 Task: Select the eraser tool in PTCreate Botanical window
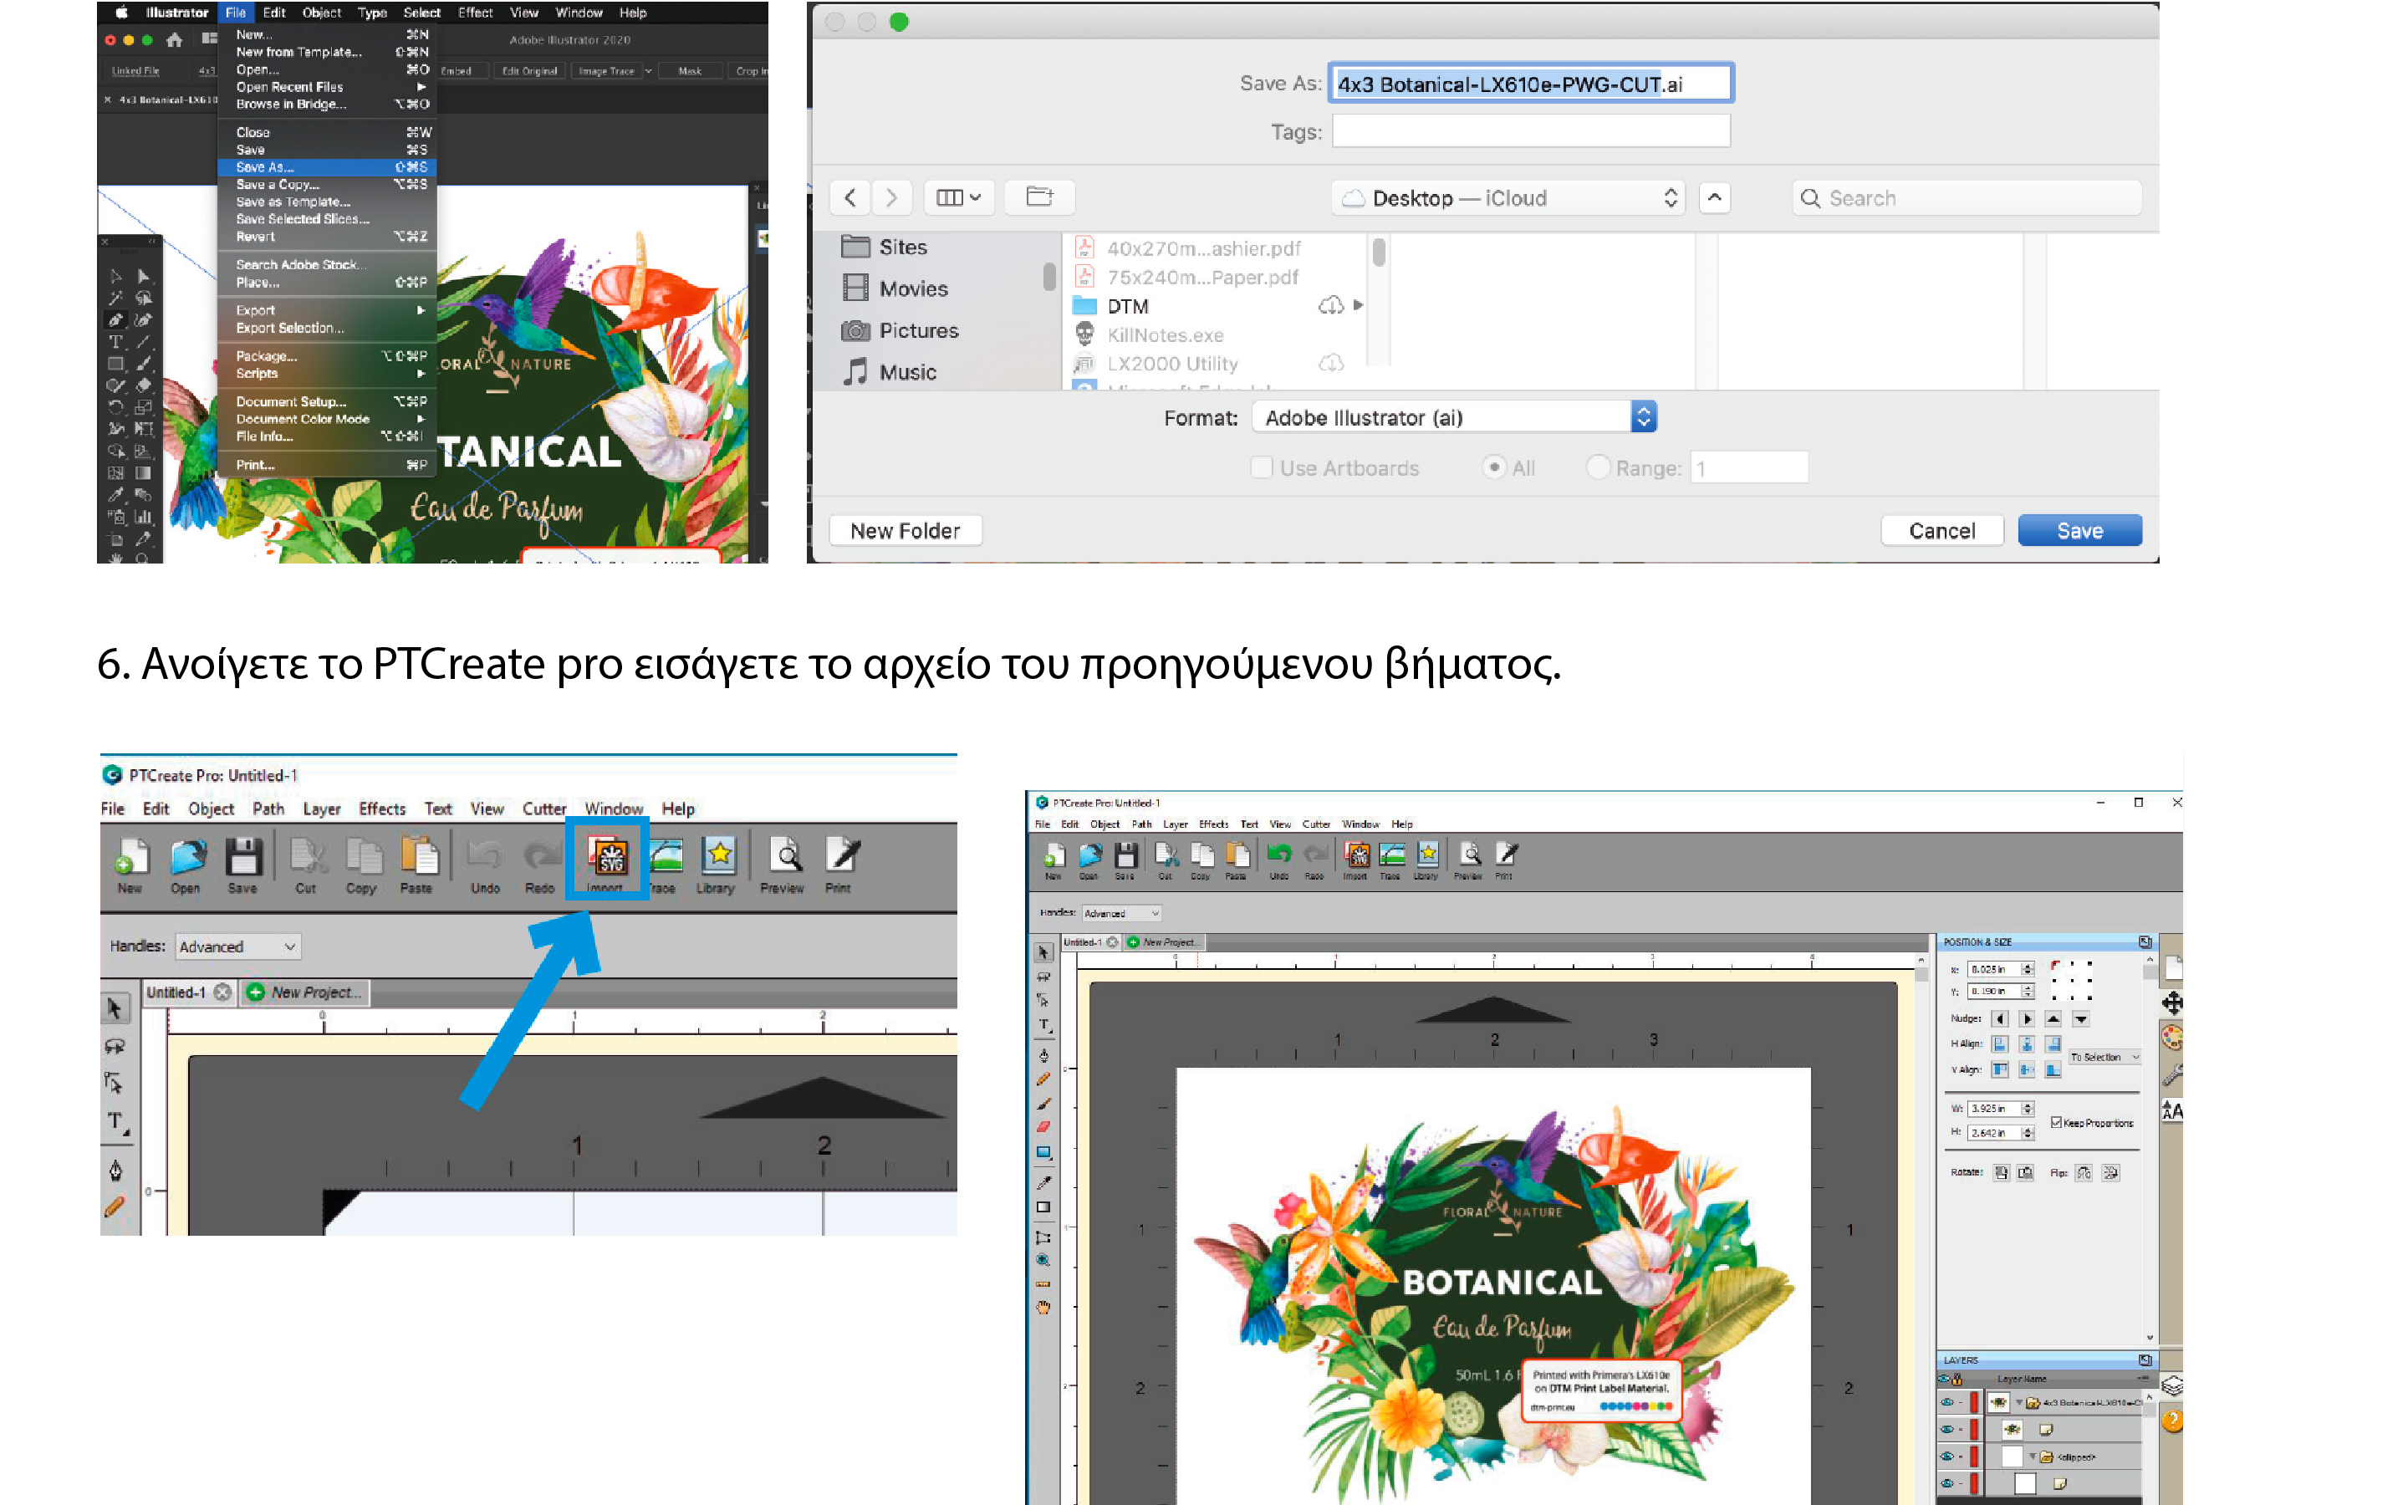point(1043,1127)
